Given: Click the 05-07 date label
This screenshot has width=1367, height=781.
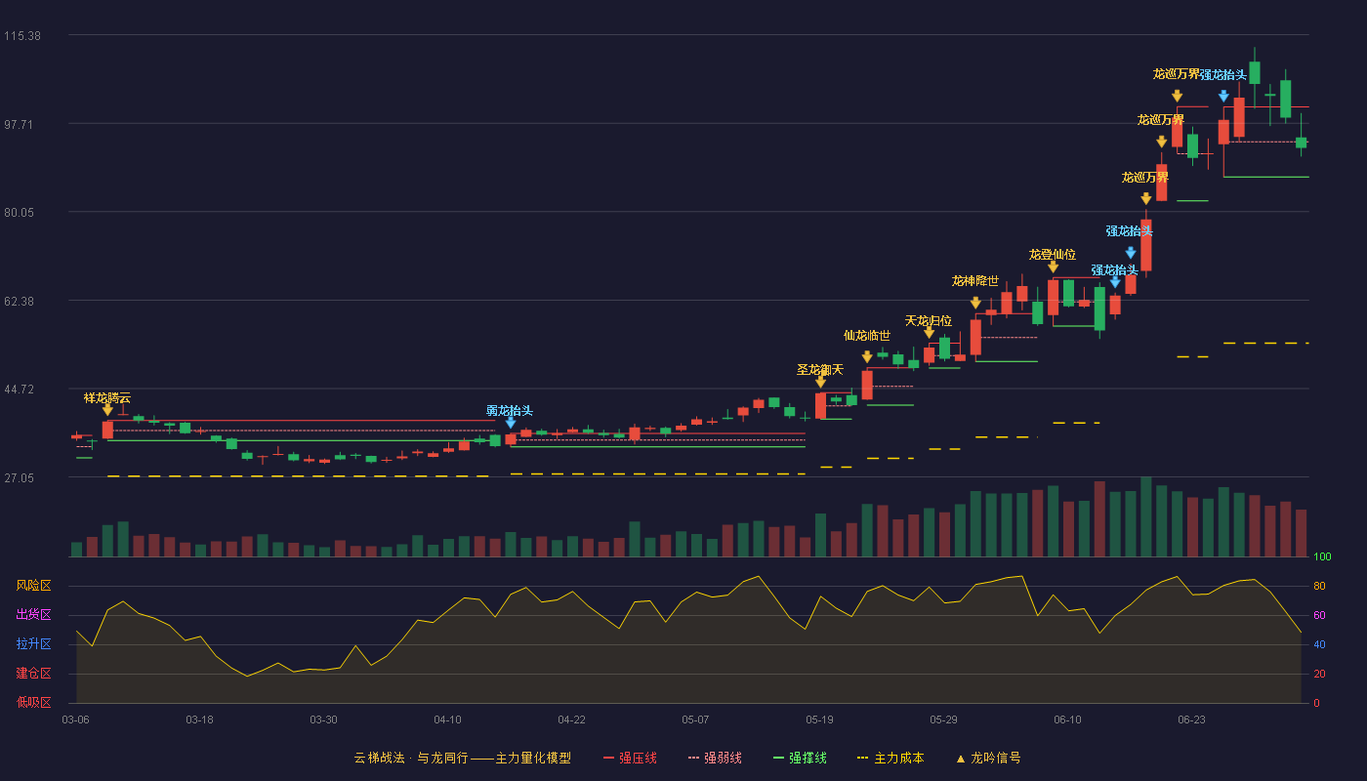Looking at the screenshot, I should coord(695,719).
